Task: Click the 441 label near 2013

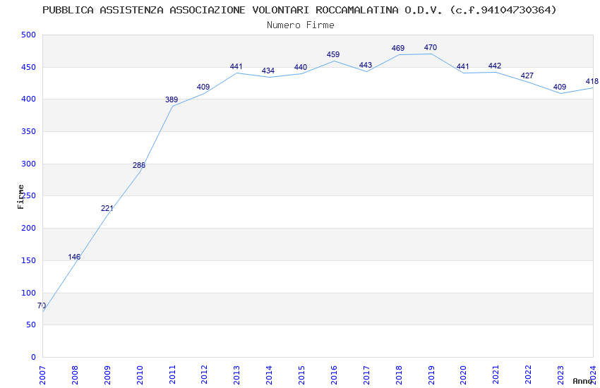Action: [x=236, y=66]
